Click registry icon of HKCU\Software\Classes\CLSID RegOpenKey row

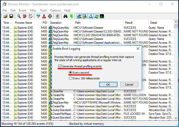[x=50, y=31]
